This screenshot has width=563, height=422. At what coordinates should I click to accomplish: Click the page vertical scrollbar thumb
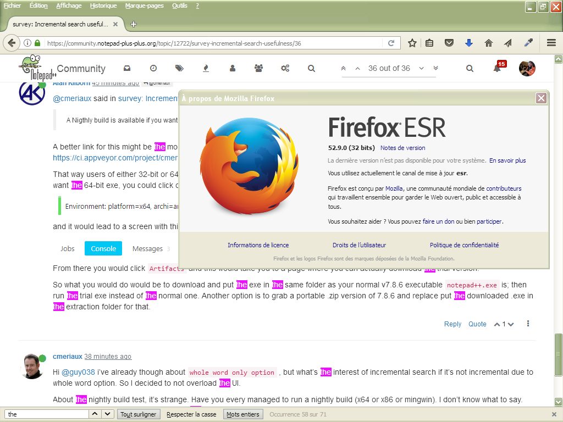(558, 354)
